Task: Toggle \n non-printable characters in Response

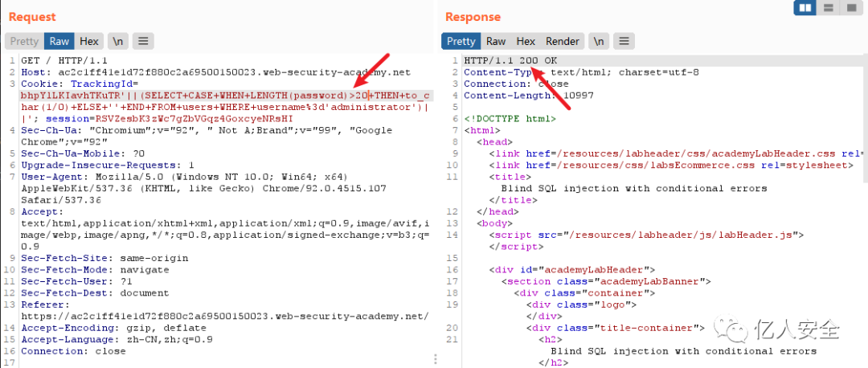Action: 599,41
